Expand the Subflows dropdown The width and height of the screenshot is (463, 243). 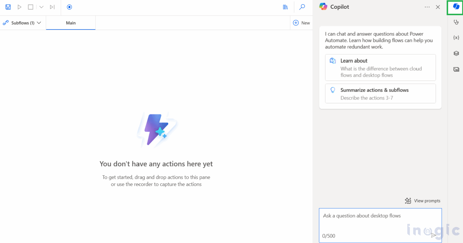point(22,23)
